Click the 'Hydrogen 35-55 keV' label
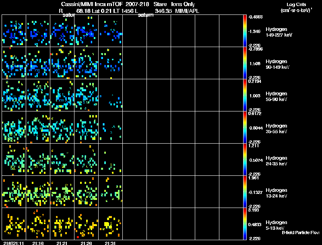Screen dimensions: 322x245 click(x=277, y=129)
